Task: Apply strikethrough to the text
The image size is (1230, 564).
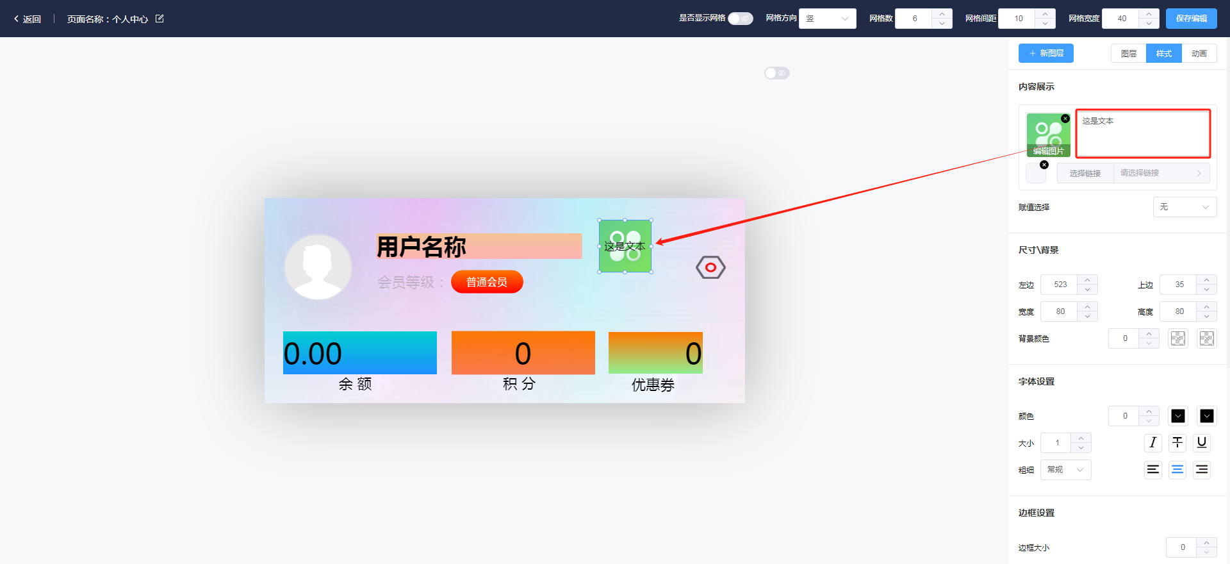Action: (1177, 443)
